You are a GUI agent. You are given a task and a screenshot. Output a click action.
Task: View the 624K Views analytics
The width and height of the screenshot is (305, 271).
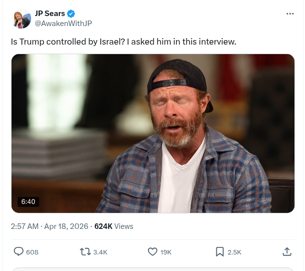point(114,226)
